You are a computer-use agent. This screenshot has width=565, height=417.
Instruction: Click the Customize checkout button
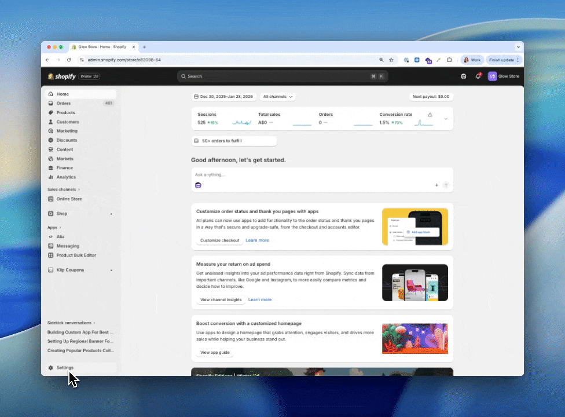tap(219, 240)
